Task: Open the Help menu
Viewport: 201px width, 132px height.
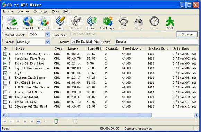Action: [x=67, y=11]
